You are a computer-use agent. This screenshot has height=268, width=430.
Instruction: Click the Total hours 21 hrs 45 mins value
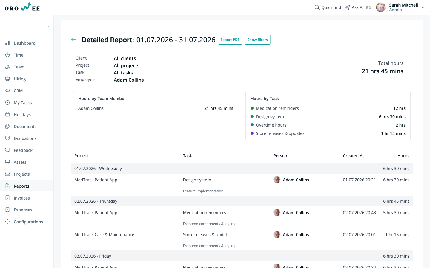(x=383, y=71)
